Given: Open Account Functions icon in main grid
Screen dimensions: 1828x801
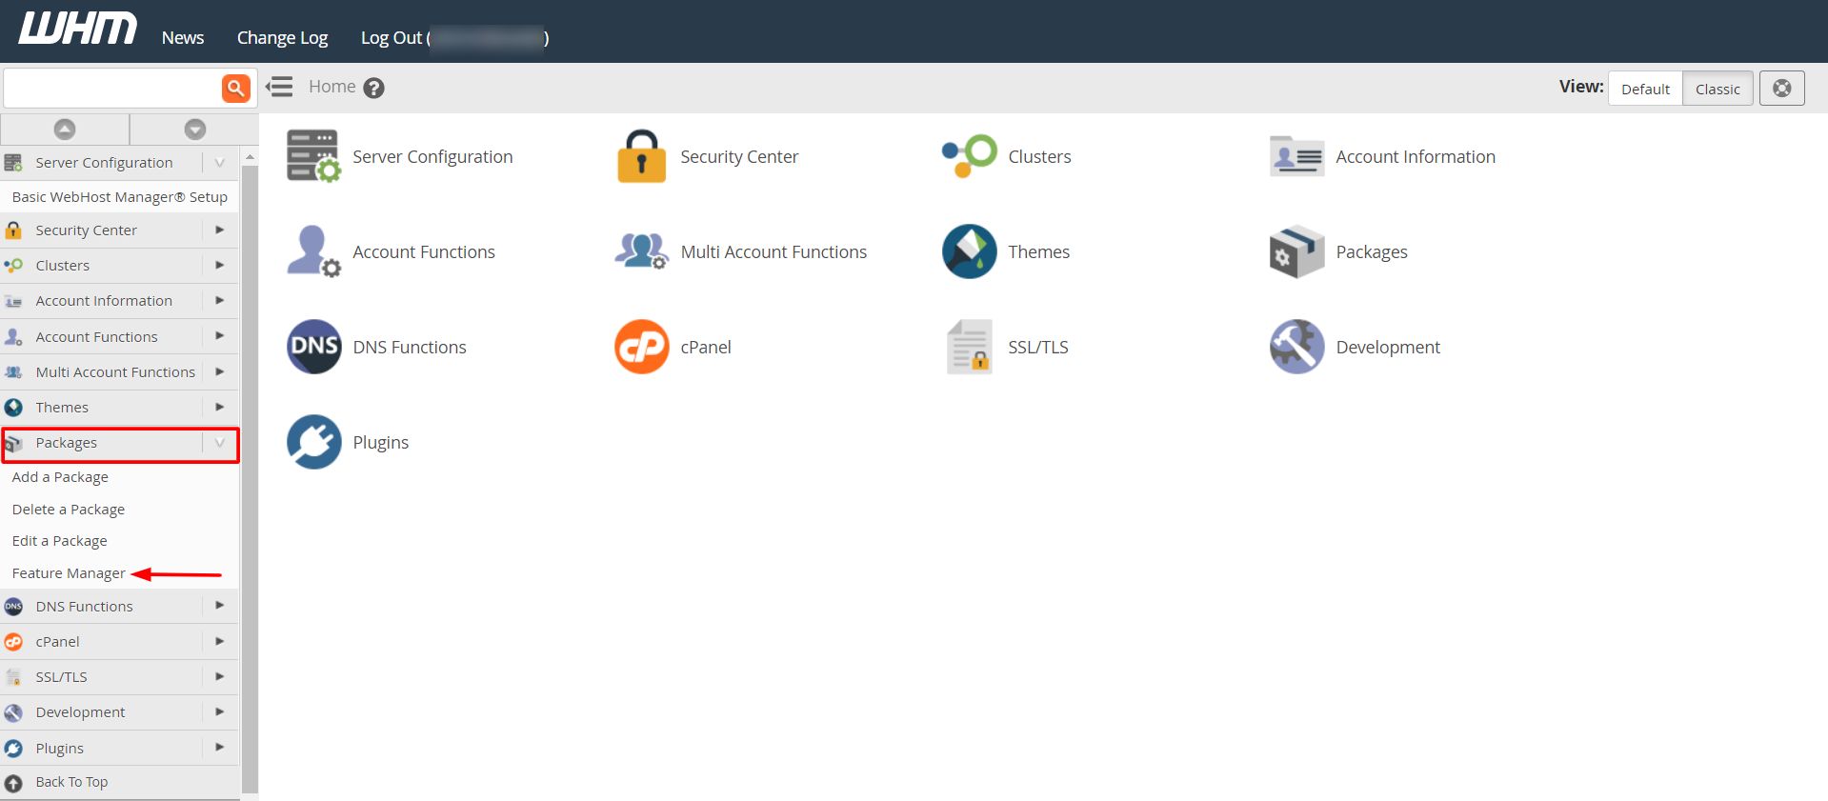Looking at the screenshot, I should coord(313,251).
